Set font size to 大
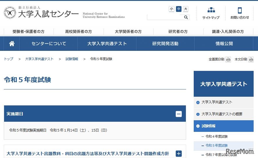The width and height of the screenshot is (258, 158). (x=186, y=9)
